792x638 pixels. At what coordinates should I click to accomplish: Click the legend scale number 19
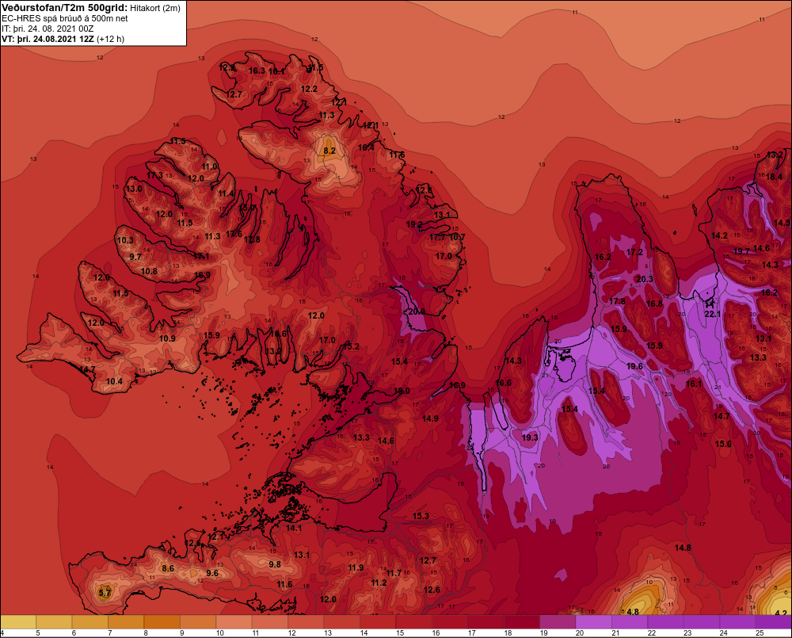click(x=543, y=633)
